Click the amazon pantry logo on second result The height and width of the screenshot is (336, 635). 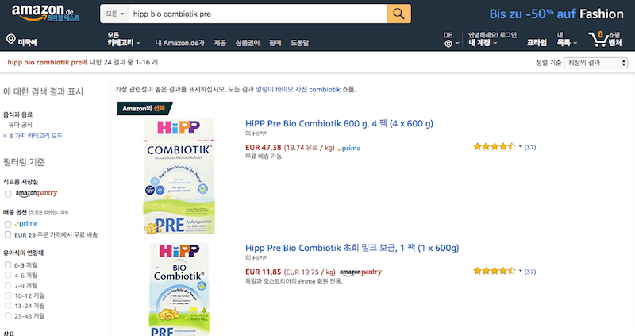pos(360,272)
